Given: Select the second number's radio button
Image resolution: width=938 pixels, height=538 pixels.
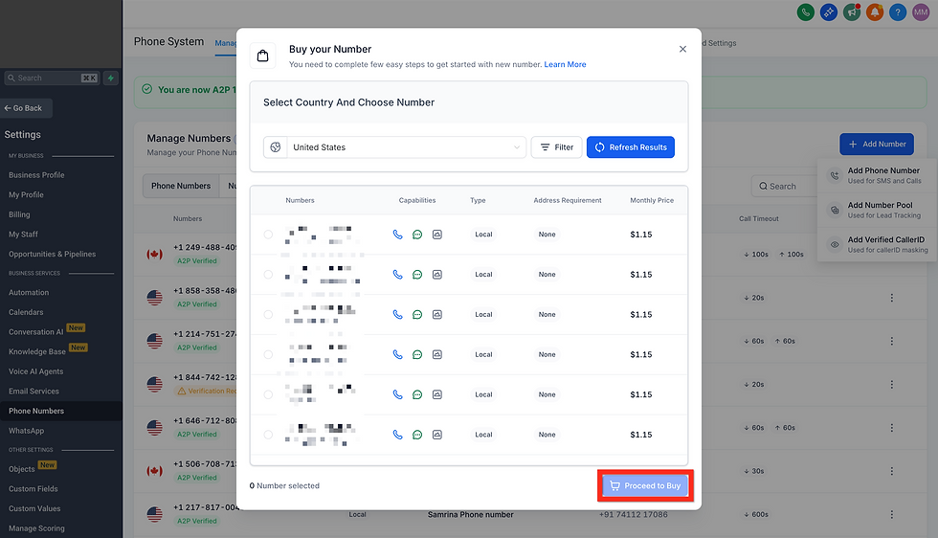Looking at the screenshot, I should [268, 275].
